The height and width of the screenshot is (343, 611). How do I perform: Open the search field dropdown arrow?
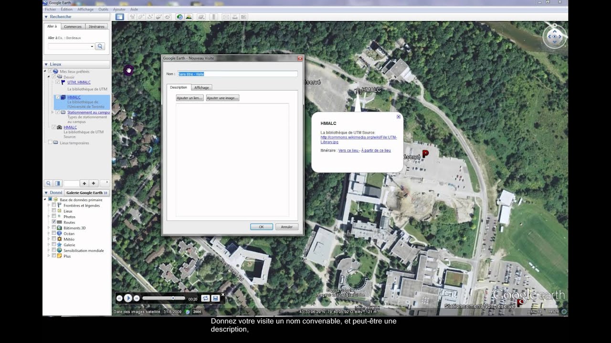(x=92, y=46)
